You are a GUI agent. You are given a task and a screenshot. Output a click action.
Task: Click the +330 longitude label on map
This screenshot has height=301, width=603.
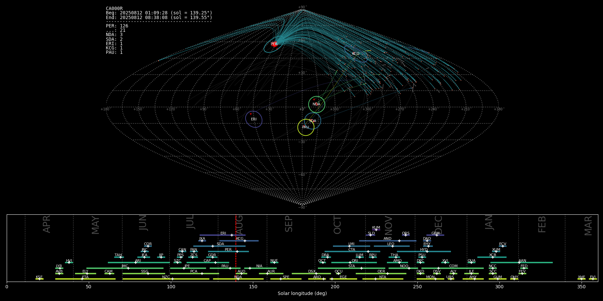click(334, 109)
